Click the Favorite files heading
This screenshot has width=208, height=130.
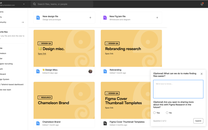point(4,32)
